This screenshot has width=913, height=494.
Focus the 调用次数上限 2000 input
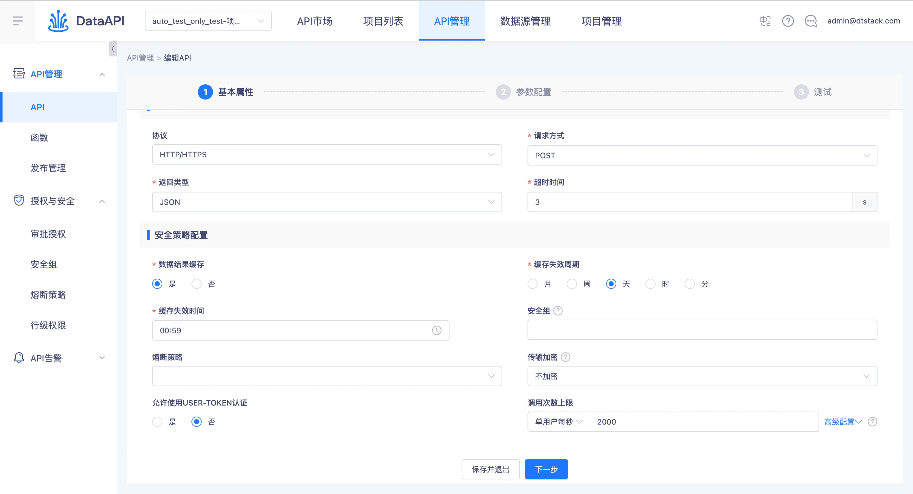[704, 422]
